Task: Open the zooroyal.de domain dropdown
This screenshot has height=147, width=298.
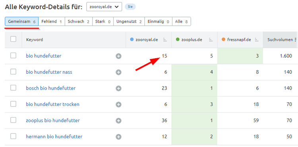Action: point(104,7)
